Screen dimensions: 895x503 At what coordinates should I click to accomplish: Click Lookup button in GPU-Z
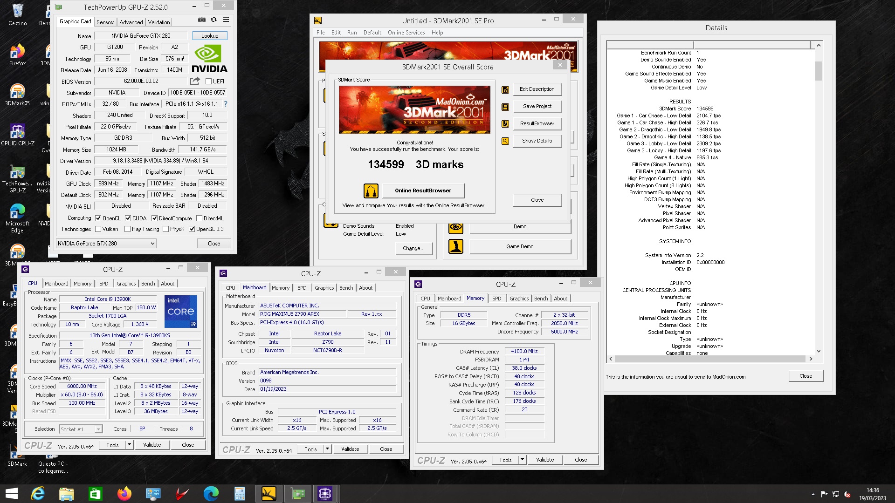click(210, 36)
